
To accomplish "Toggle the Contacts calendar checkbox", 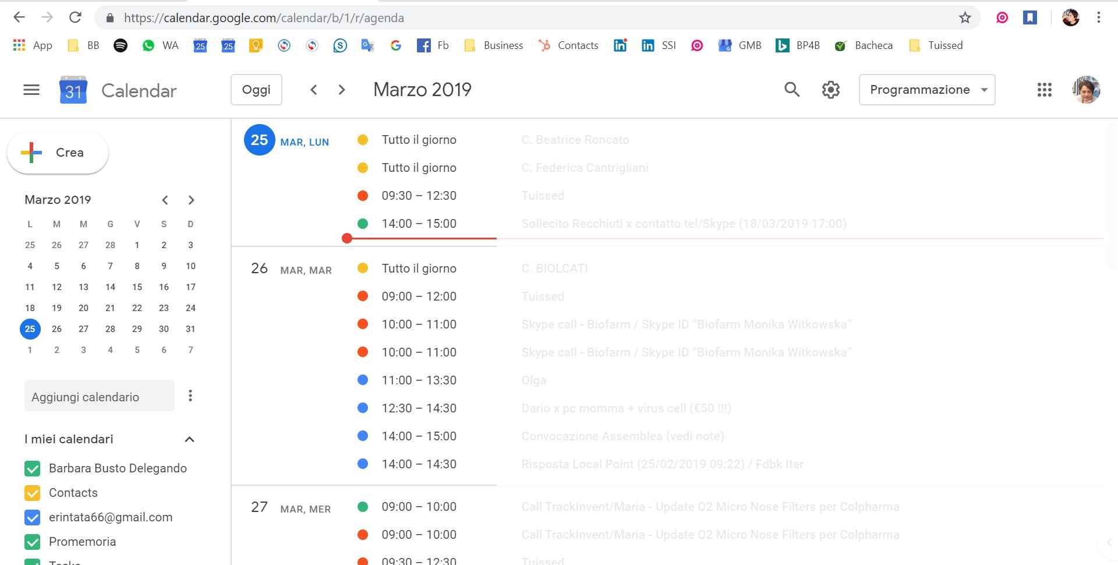I will (x=33, y=493).
